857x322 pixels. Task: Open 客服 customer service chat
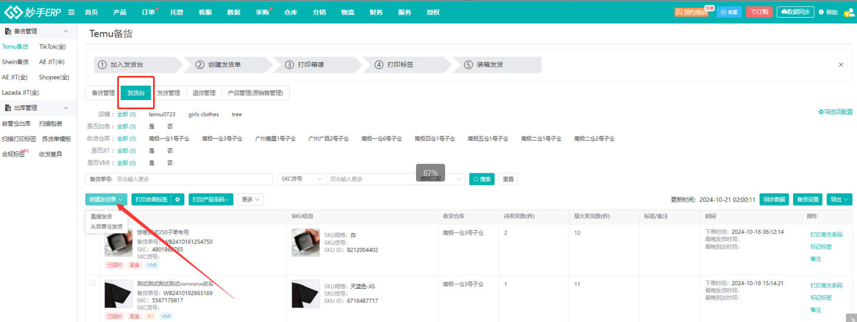(729, 12)
